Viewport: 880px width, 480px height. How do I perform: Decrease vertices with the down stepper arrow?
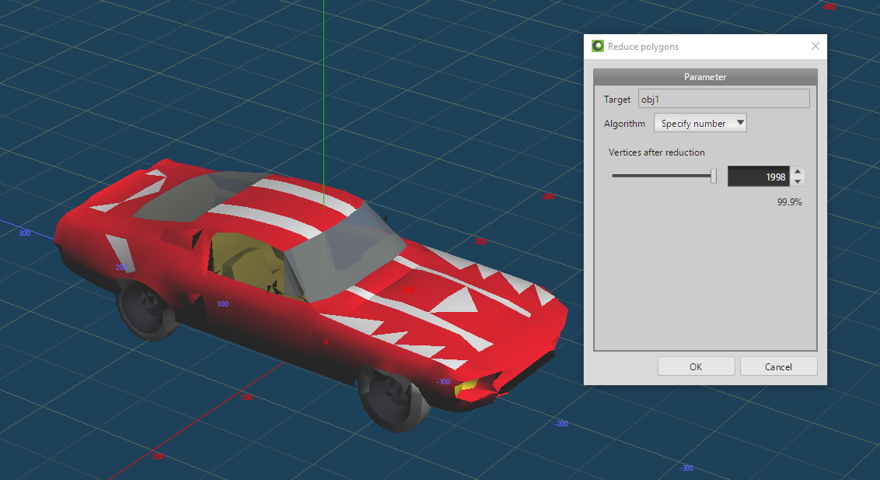[798, 181]
